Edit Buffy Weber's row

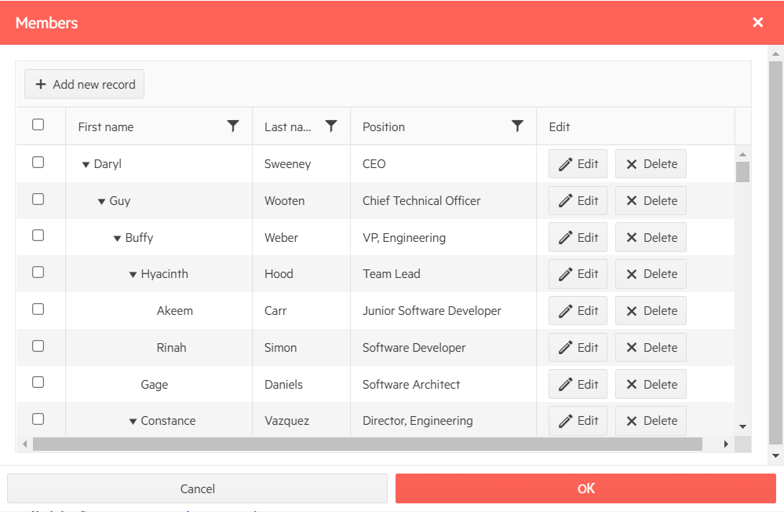578,237
